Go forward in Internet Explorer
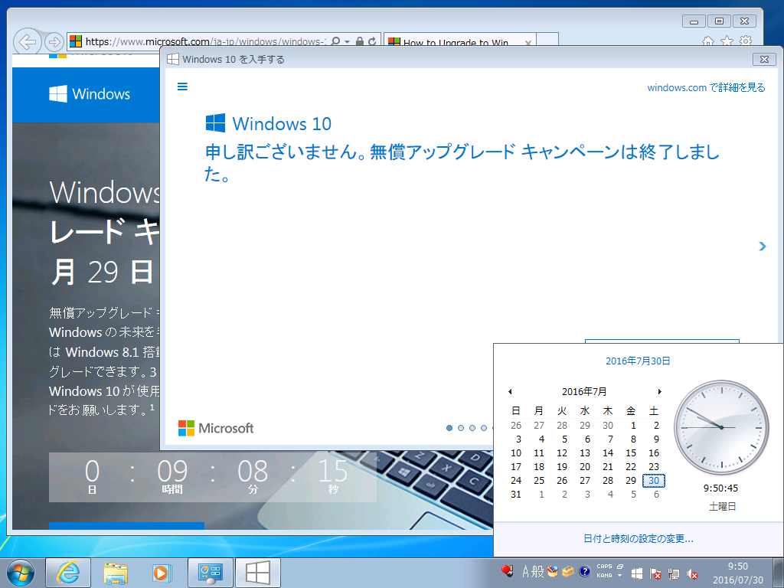Image resolution: width=784 pixels, height=588 pixels. pyautogui.click(x=54, y=42)
